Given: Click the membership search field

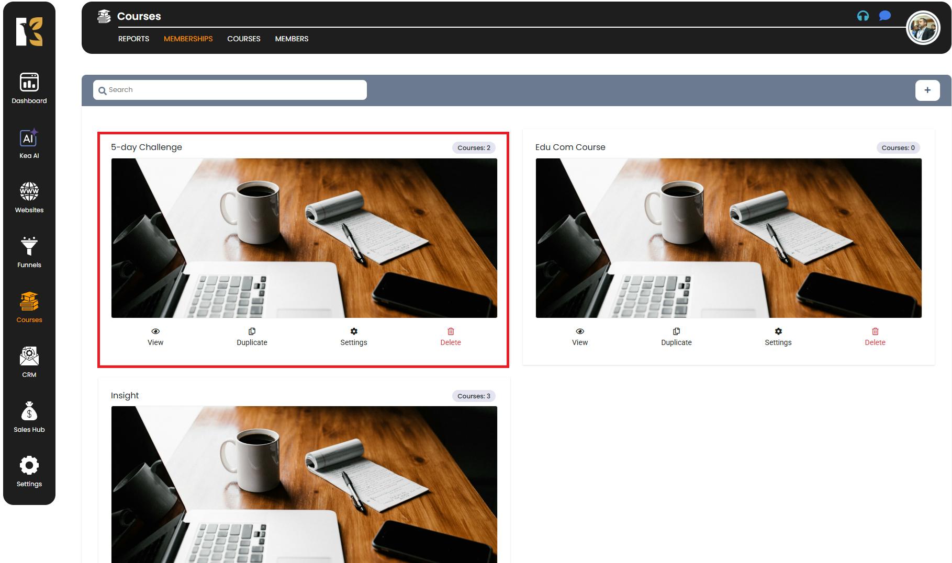Looking at the screenshot, I should (230, 90).
